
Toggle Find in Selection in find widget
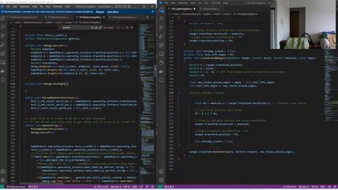click(127, 27)
